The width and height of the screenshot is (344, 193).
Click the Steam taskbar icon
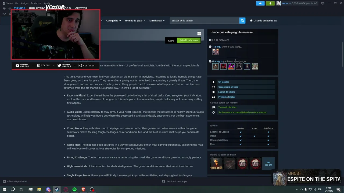[x=57, y=190]
